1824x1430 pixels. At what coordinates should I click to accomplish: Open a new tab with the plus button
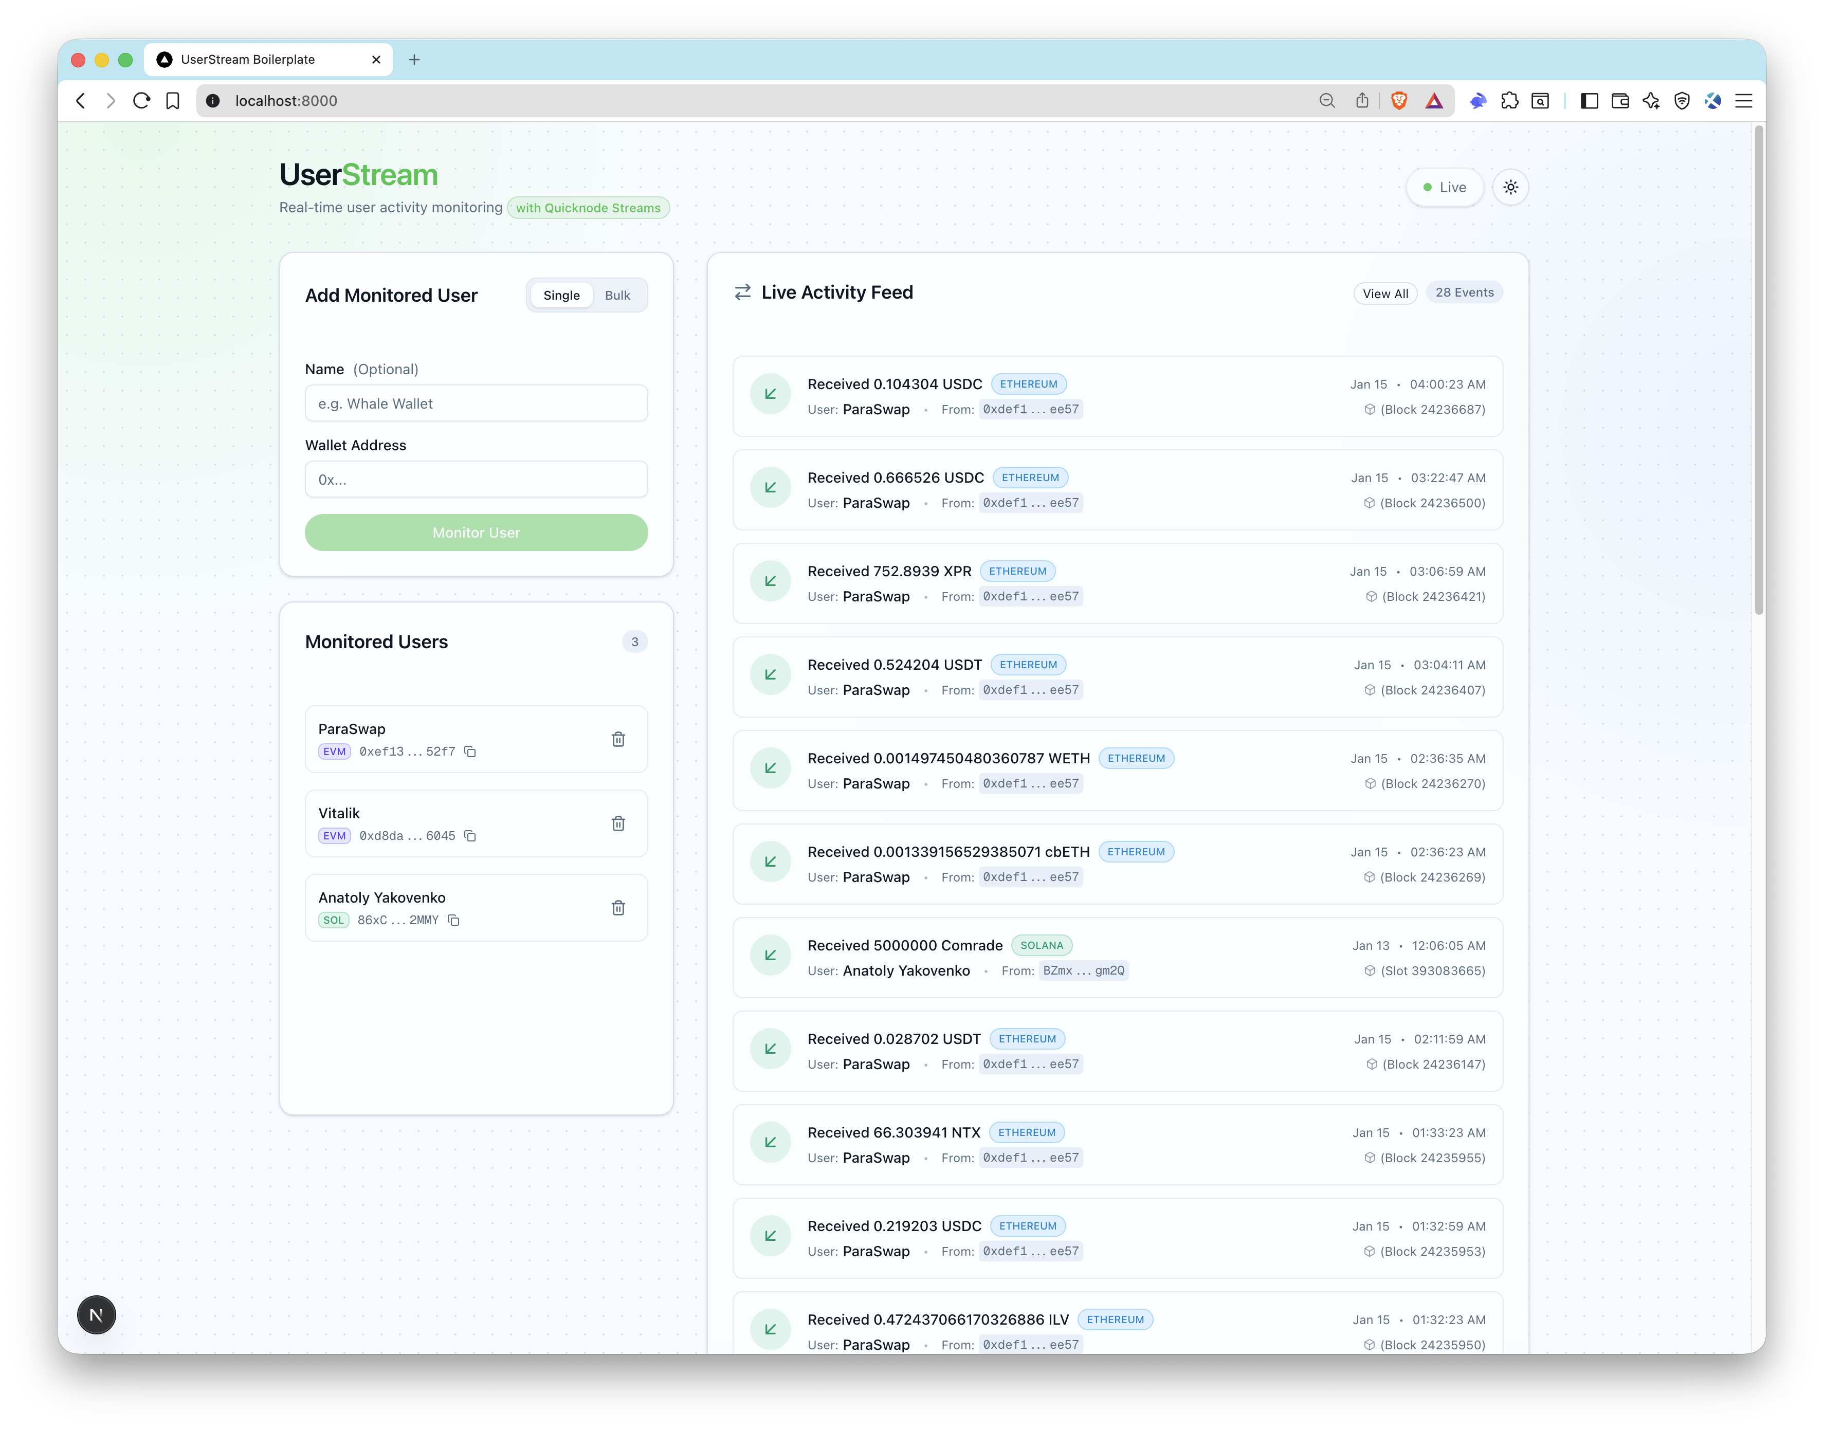tap(414, 60)
